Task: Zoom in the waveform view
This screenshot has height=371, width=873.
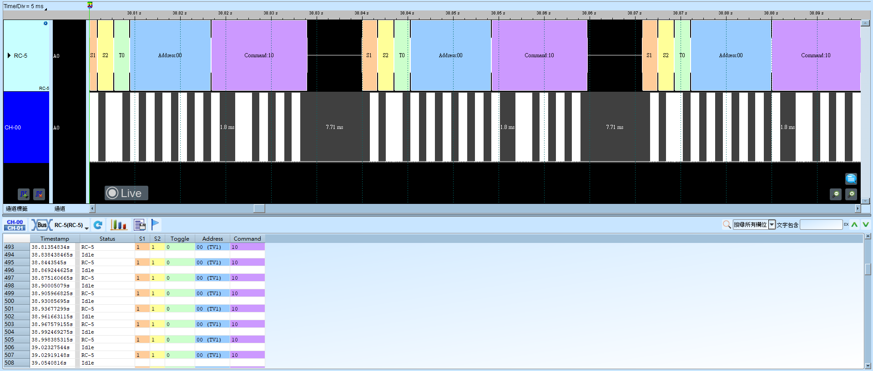Action: point(851,194)
